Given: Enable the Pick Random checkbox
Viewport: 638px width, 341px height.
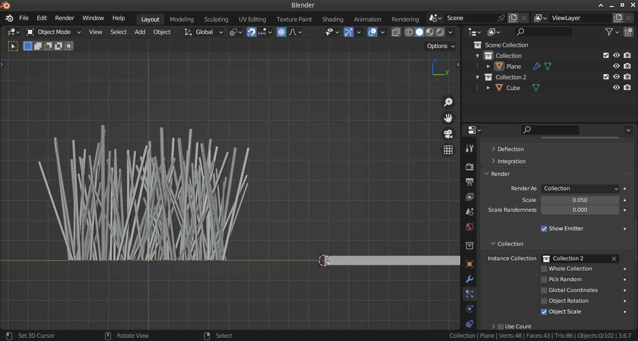Looking at the screenshot, I should tap(544, 279).
